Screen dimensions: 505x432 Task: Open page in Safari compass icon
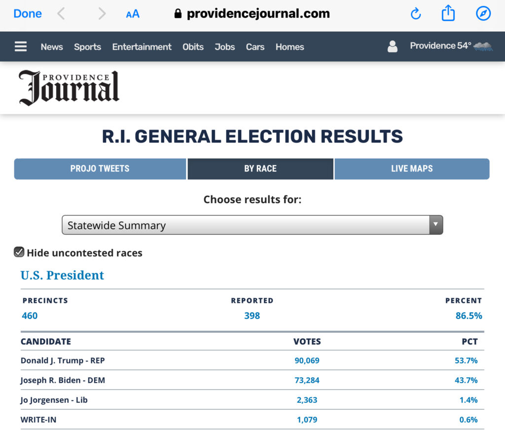coord(483,13)
